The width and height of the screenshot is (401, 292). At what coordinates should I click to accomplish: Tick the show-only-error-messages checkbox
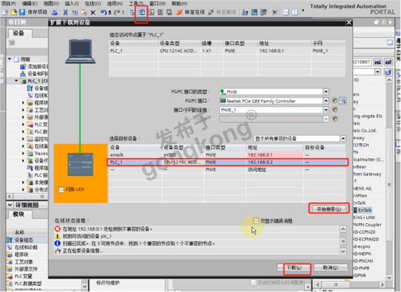coord(256,221)
